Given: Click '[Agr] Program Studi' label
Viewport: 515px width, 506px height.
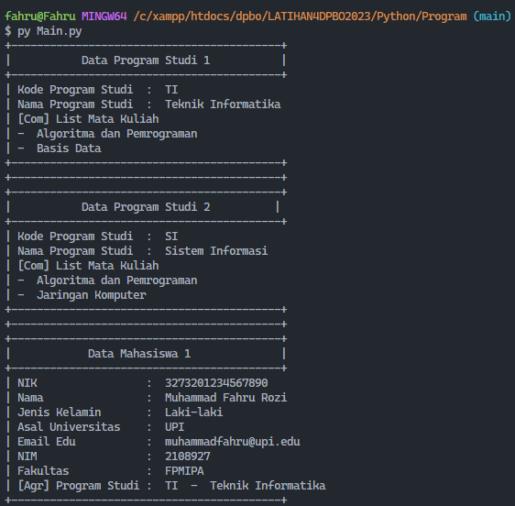Looking at the screenshot, I should [79, 486].
